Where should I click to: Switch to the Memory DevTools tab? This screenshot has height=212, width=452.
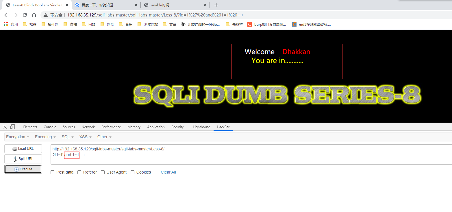tap(134, 127)
